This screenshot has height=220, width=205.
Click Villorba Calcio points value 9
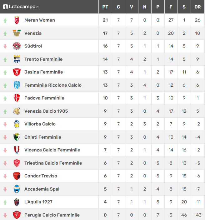(x=105, y=124)
